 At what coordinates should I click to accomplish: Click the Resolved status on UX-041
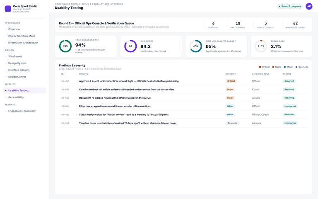click(289, 81)
